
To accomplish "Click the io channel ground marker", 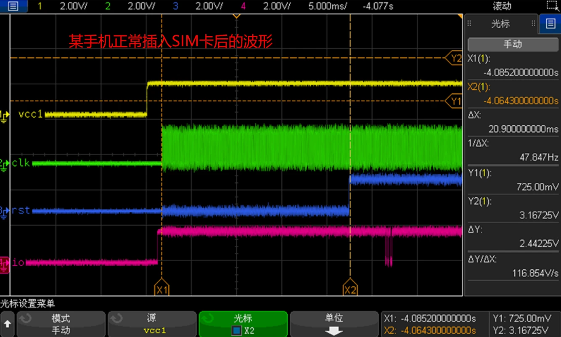I will (x=4, y=263).
